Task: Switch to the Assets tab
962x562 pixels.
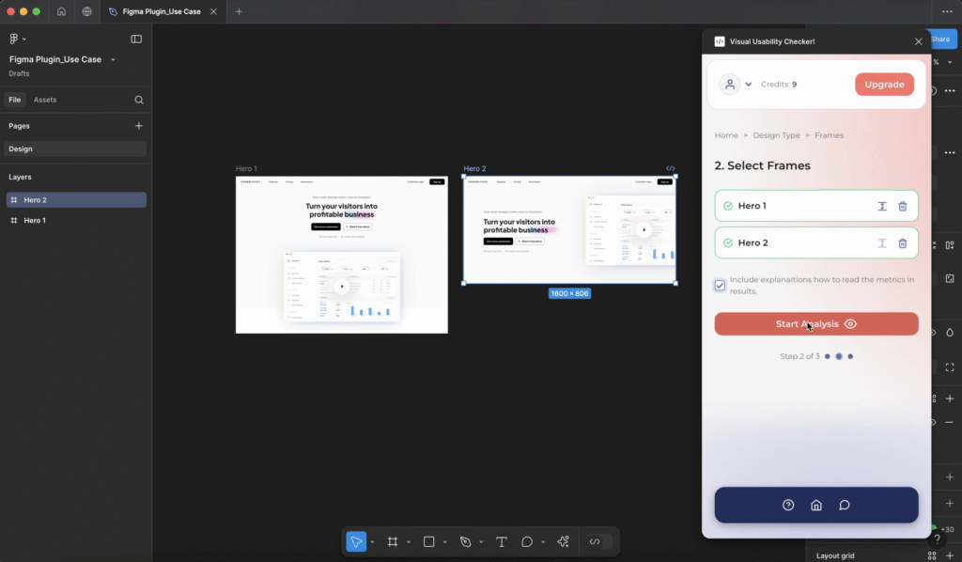Action: tap(45, 100)
